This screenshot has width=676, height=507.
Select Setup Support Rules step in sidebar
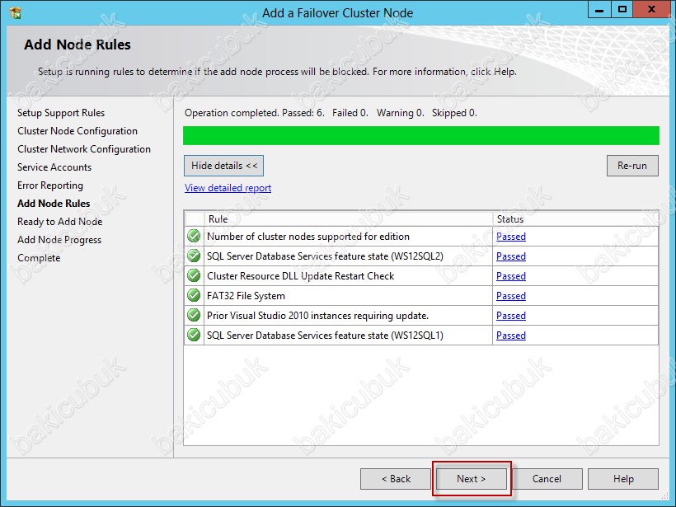pyautogui.click(x=61, y=113)
